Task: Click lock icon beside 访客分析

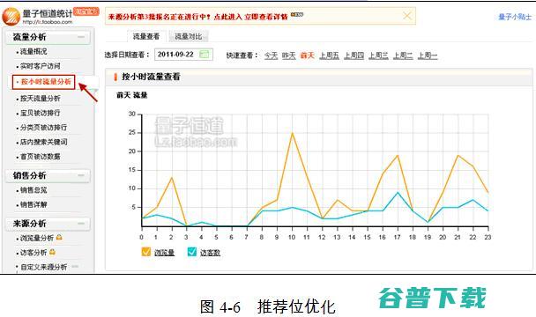Action: [x=52, y=252]
